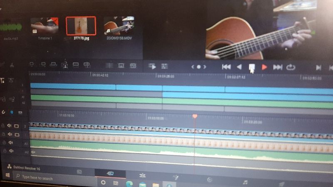Click jog control next arrow
333x187 pixels.
coord(205,67)
